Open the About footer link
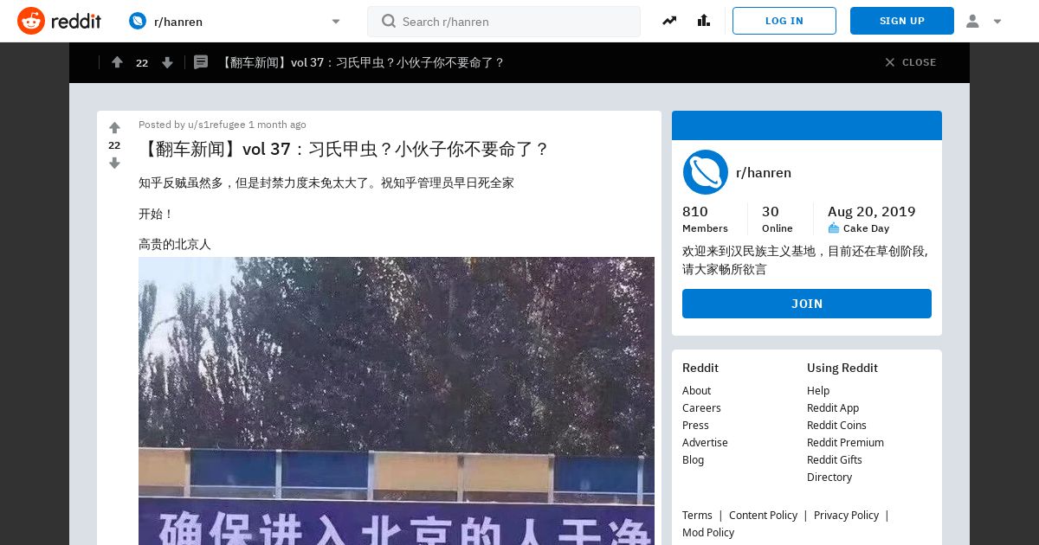1039x545 pixels. 696,390
